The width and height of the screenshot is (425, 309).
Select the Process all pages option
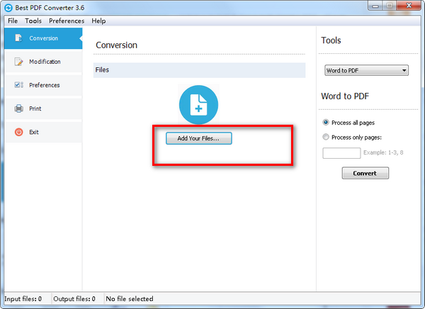click(326, 123)
